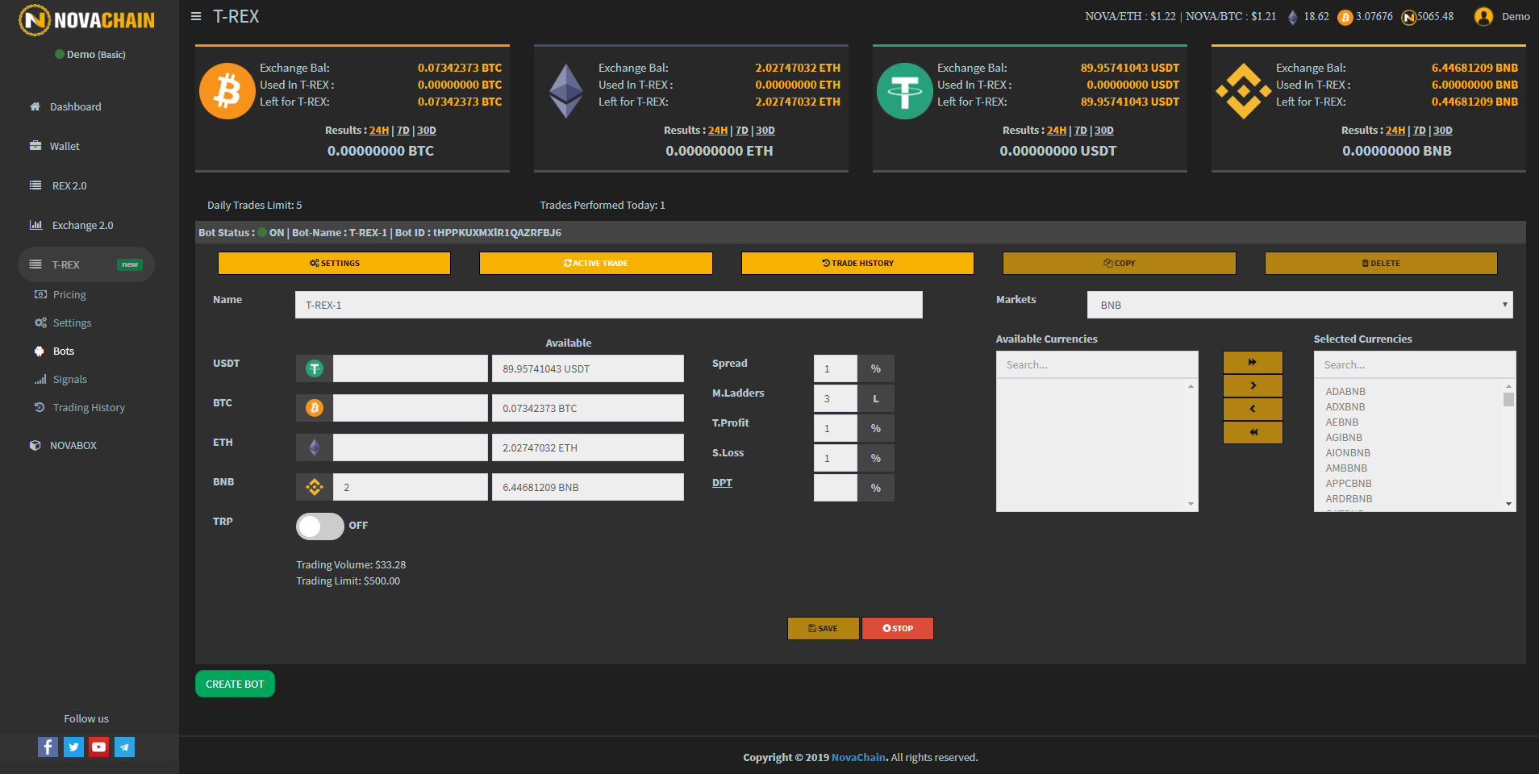Open Wallet in sidebar
This screenshot has height=774, width=1539.
[x=65, y=146]
